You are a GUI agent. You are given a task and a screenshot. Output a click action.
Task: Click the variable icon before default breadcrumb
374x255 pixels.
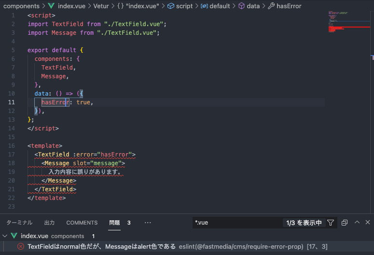pos(204,6)
